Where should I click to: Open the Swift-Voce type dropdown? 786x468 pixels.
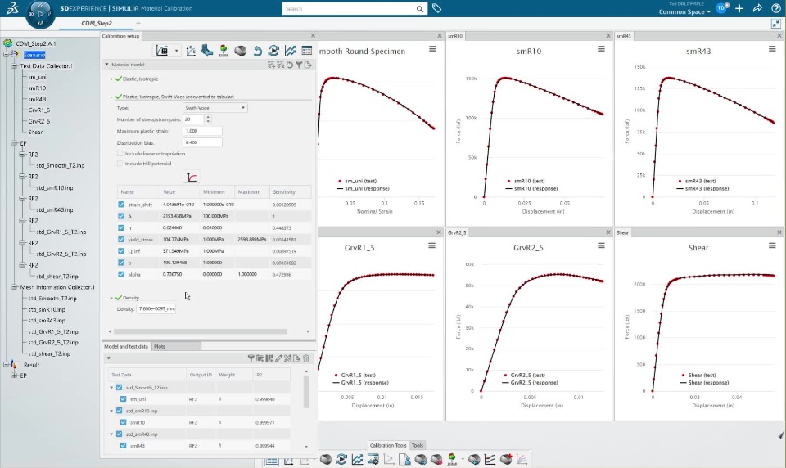click(x=215, y=108)
